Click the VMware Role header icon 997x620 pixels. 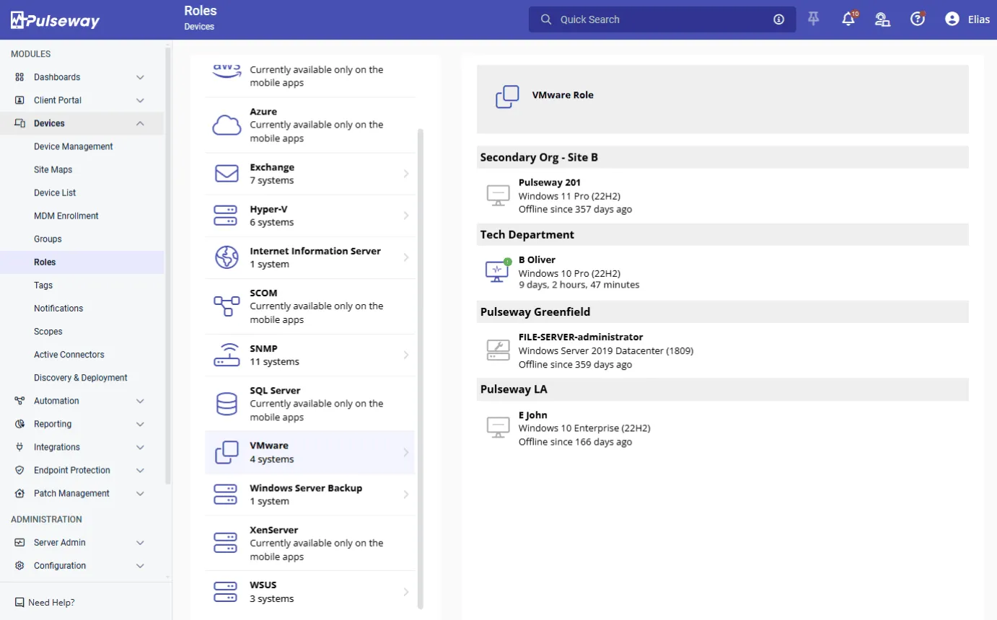click(x=507, y=97)
